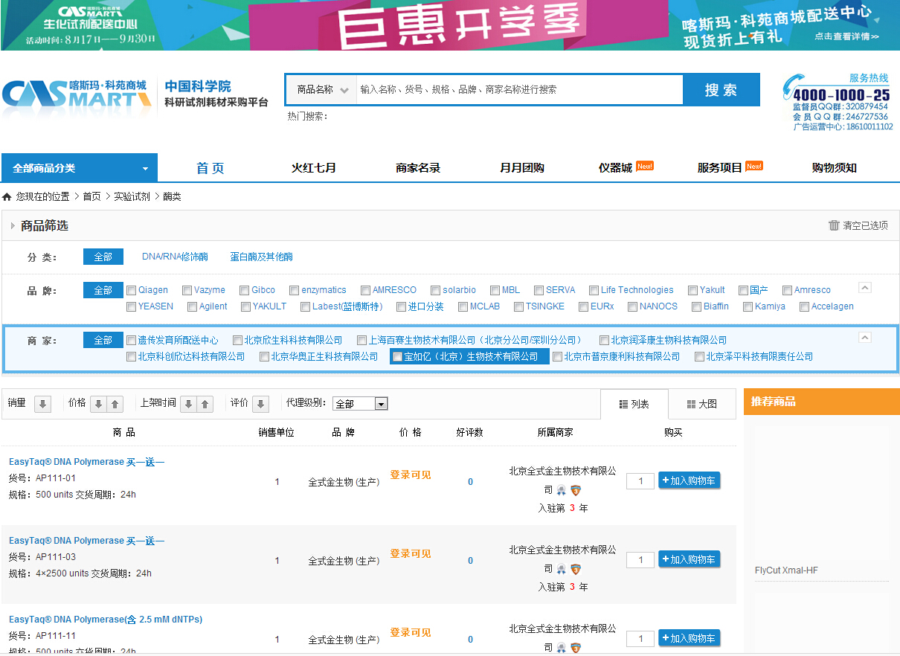
Task: Click the 清空已选项 trash icon
Action: [834, 225]
